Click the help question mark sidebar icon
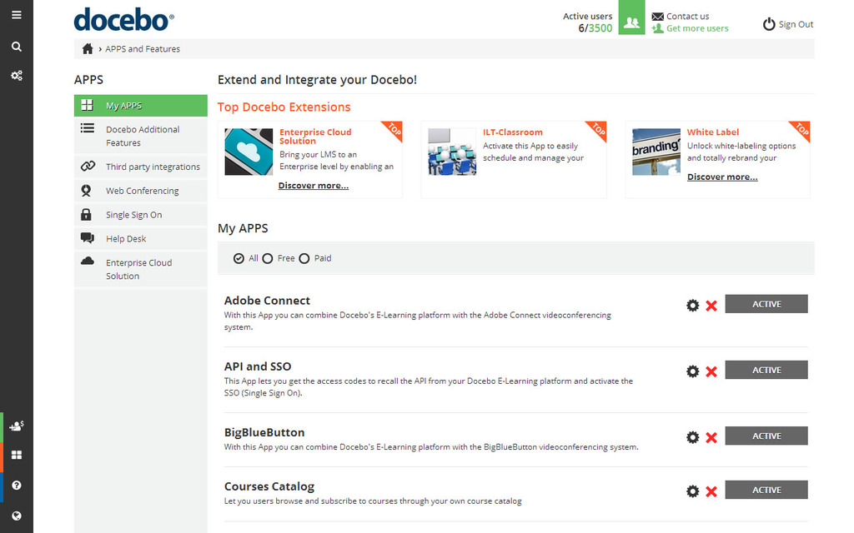This screenshot has width=854, height=533. point(16,485)
